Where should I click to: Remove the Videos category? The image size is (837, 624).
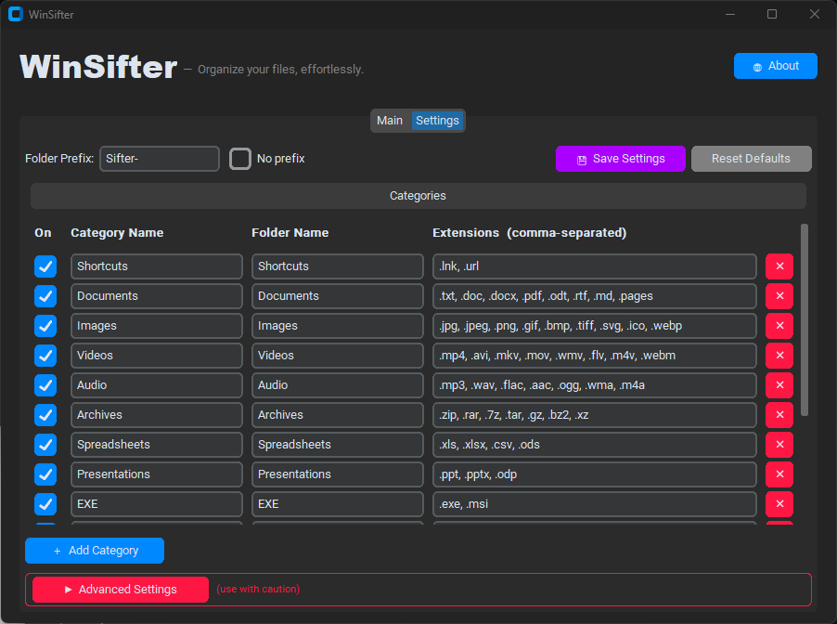779,356
